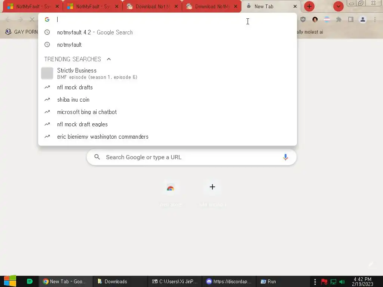
Task: Open the green chat app in taskbar
Action: coord(30,281)
